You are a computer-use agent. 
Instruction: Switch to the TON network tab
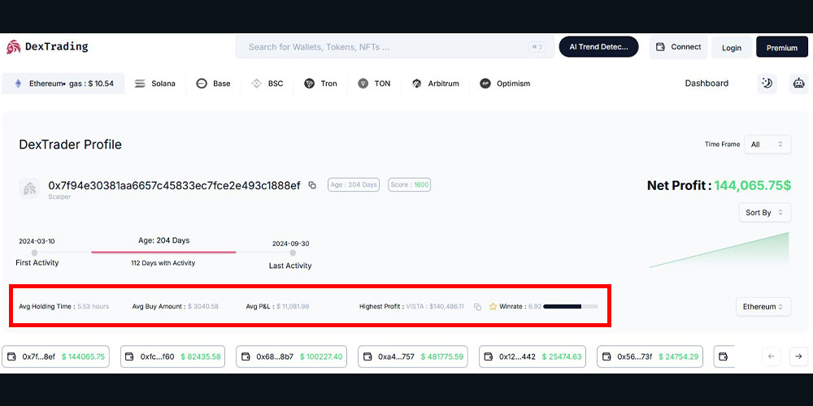tap(374, 84)
